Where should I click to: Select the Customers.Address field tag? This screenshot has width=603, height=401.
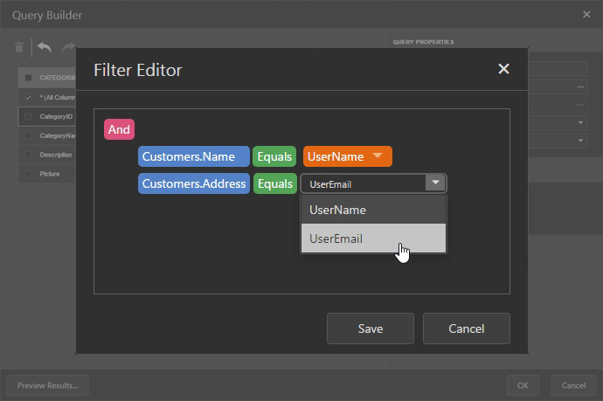point(194,183)
